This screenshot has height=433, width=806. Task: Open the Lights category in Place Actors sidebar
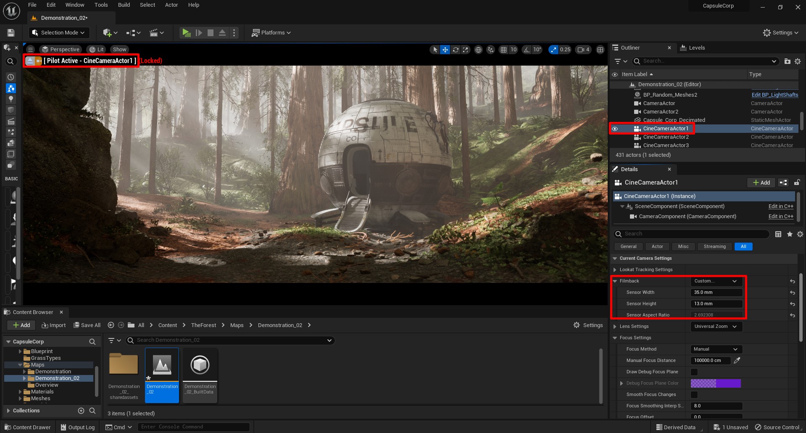(11, 99)
